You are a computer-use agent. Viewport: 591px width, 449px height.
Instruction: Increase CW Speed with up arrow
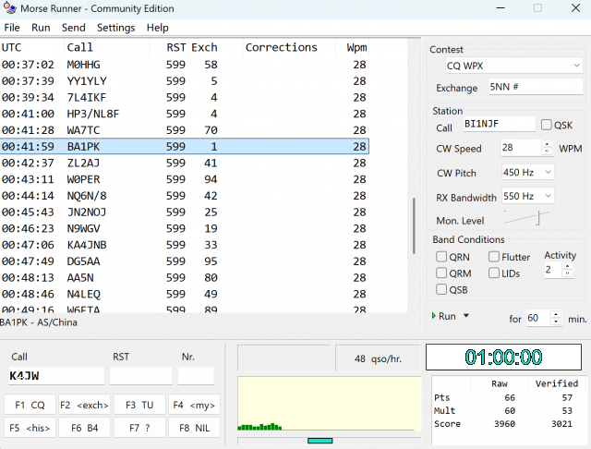(547, 143)
